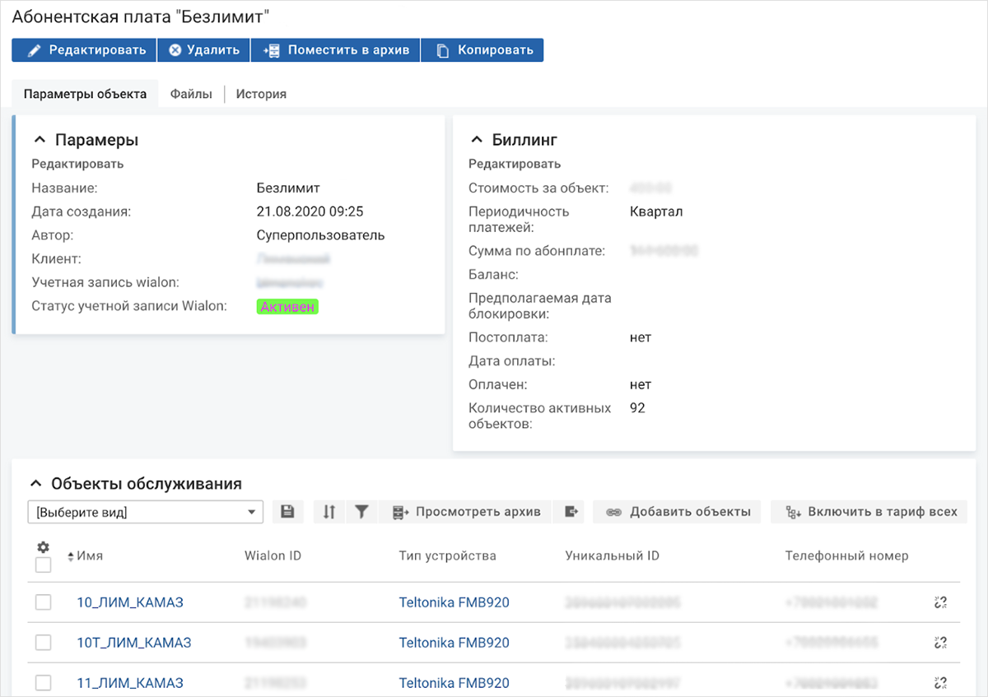Click the unlink icon for 10_ЛИМ_КАМАЗ
This screenshot has width=988, height=697.
940,602
